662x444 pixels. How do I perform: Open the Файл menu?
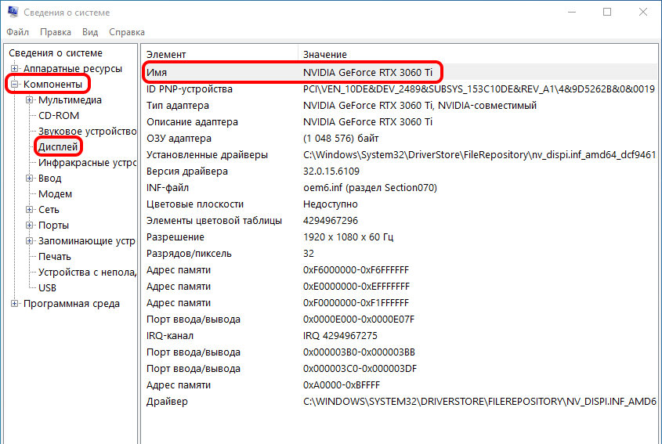coord(18,32)
